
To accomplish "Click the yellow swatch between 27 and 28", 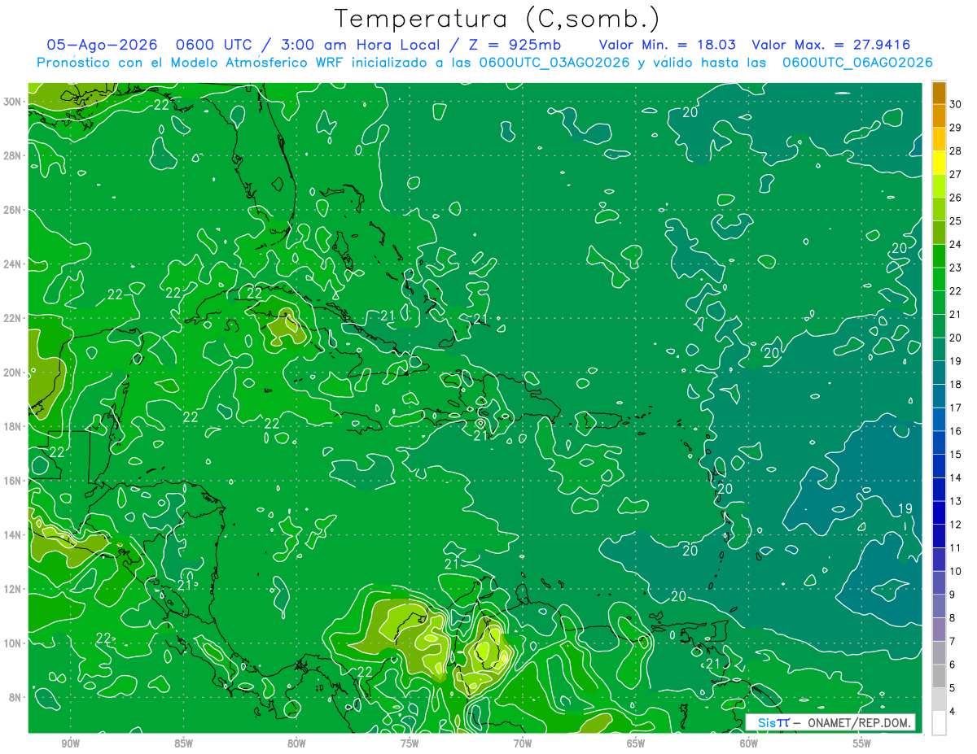I will pyautogui.click(x=940, y=163).
